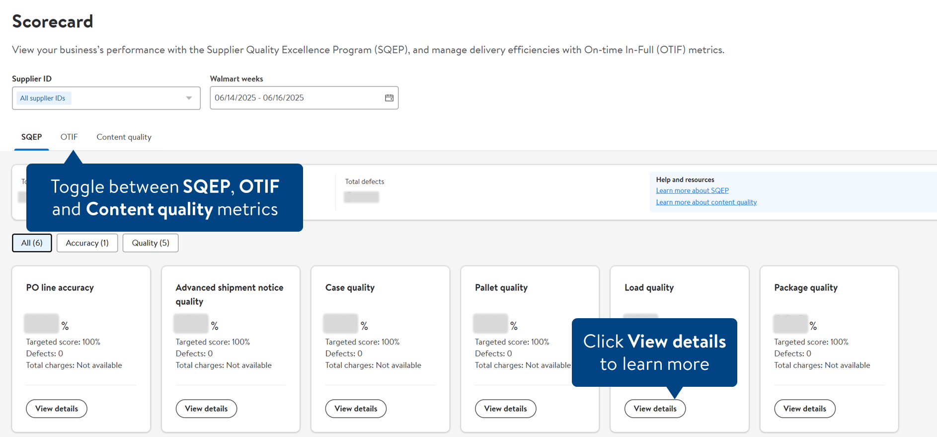Viewport: 937px width, 437px height.
Task: Click the Package quality card title
Action: click(805, 288)
